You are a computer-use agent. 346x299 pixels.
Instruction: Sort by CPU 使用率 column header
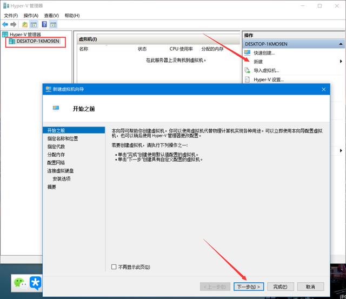point(181,49)
